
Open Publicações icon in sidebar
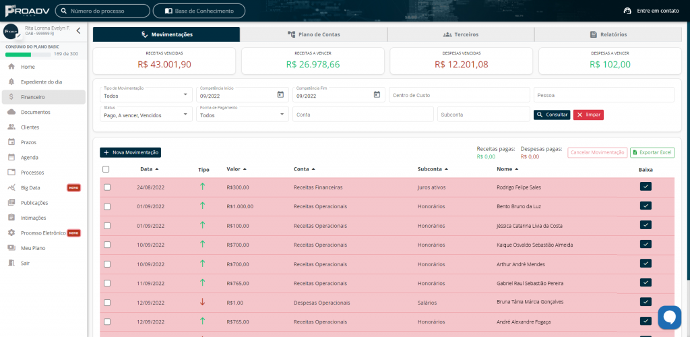(11, 202)
